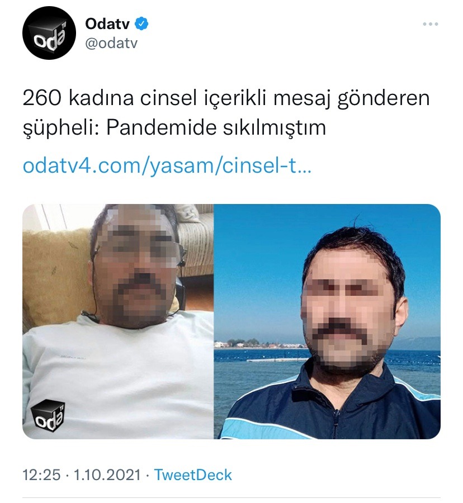The height and width of the screenshot is (503, 463).
Task: Open the odatv4.com/yasam article link
Action: click(167, 165)
